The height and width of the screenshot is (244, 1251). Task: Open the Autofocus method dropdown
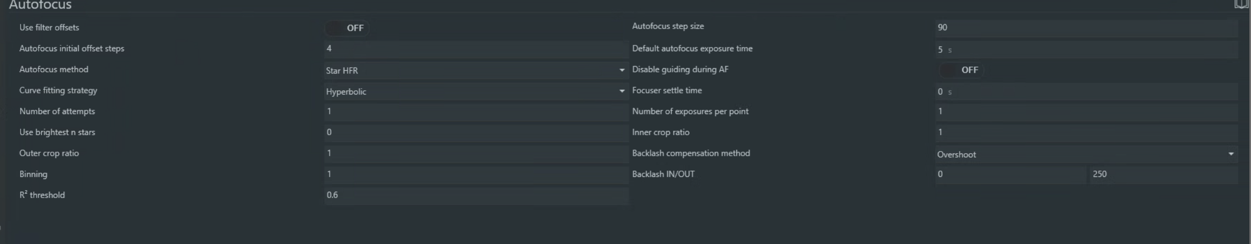pos(474,70)
